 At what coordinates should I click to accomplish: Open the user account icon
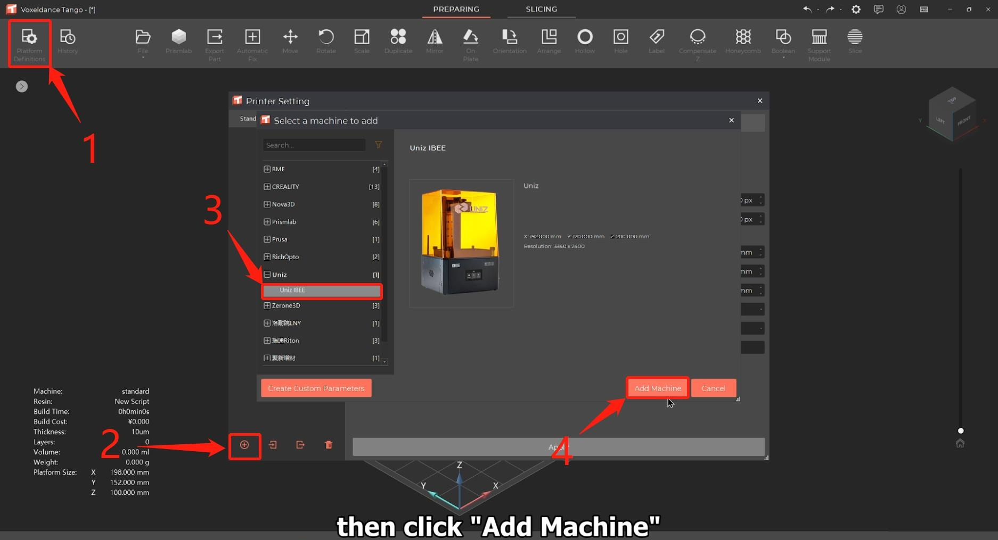pos(901,9)
